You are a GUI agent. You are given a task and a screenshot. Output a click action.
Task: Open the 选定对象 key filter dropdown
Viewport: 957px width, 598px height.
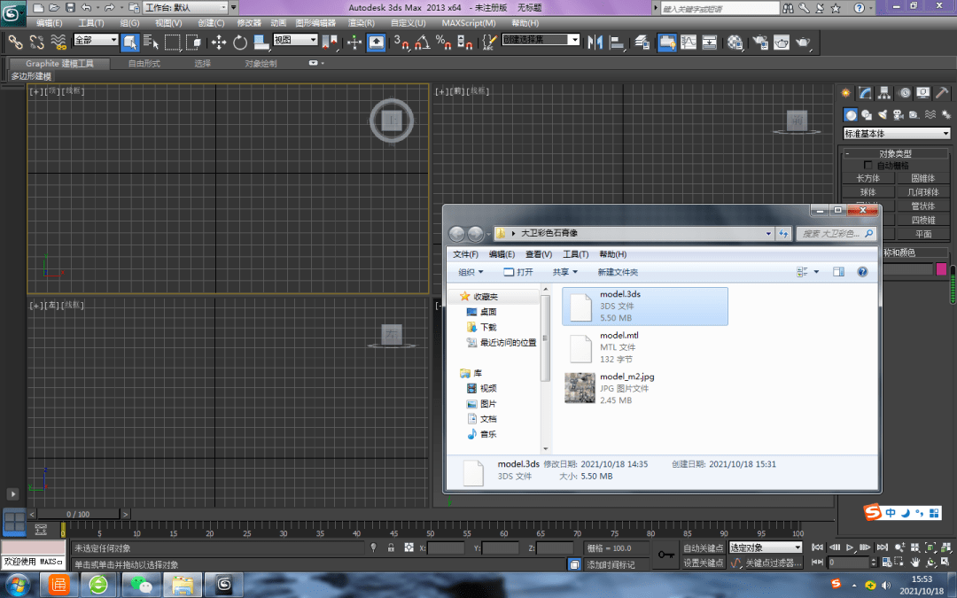click(x=766, y=548)
